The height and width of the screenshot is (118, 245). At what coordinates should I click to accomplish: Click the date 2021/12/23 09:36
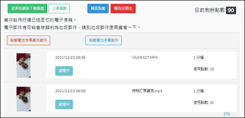click(70, 57)
